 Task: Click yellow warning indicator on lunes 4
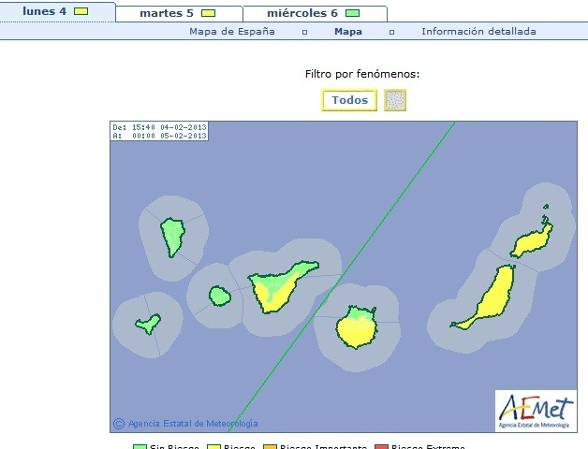81,11
